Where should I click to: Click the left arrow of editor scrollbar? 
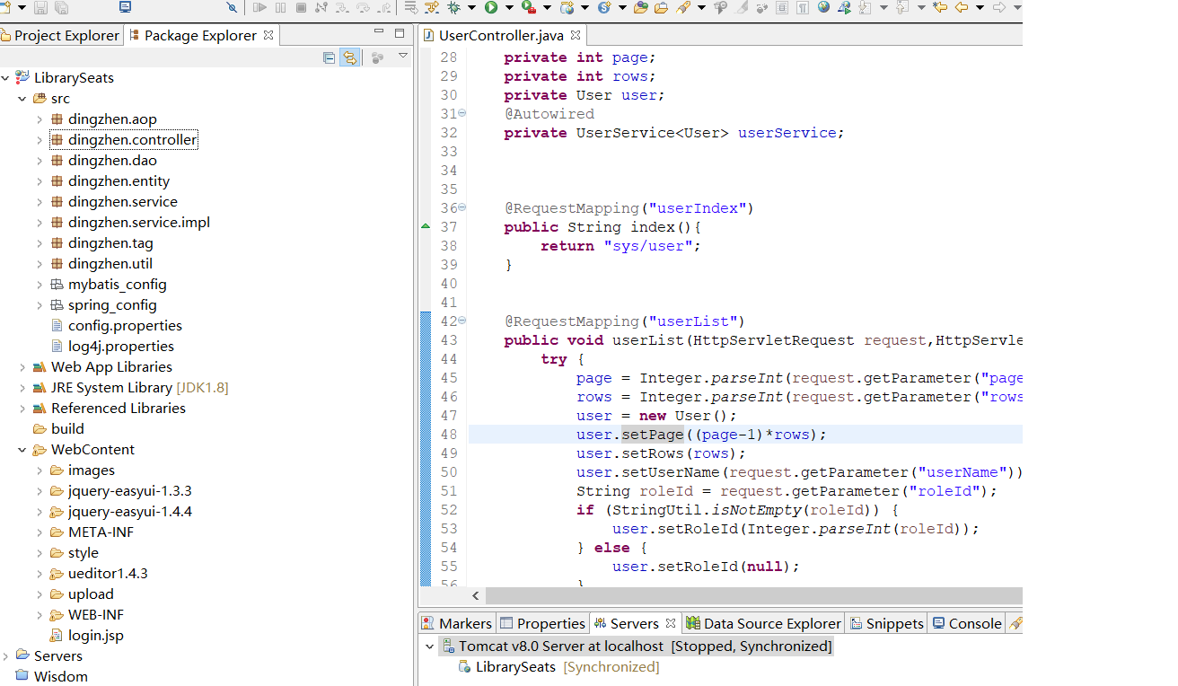coord(476,595)
